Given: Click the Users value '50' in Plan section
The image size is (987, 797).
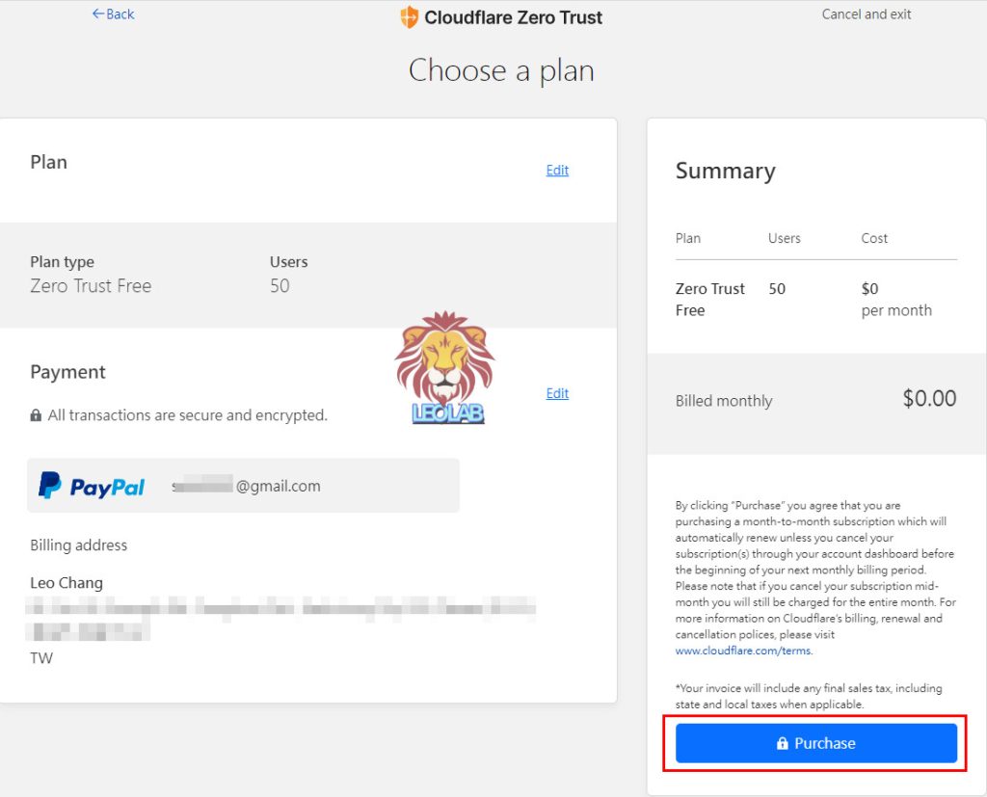Looking at the screenshot, I should click(280, 286).
